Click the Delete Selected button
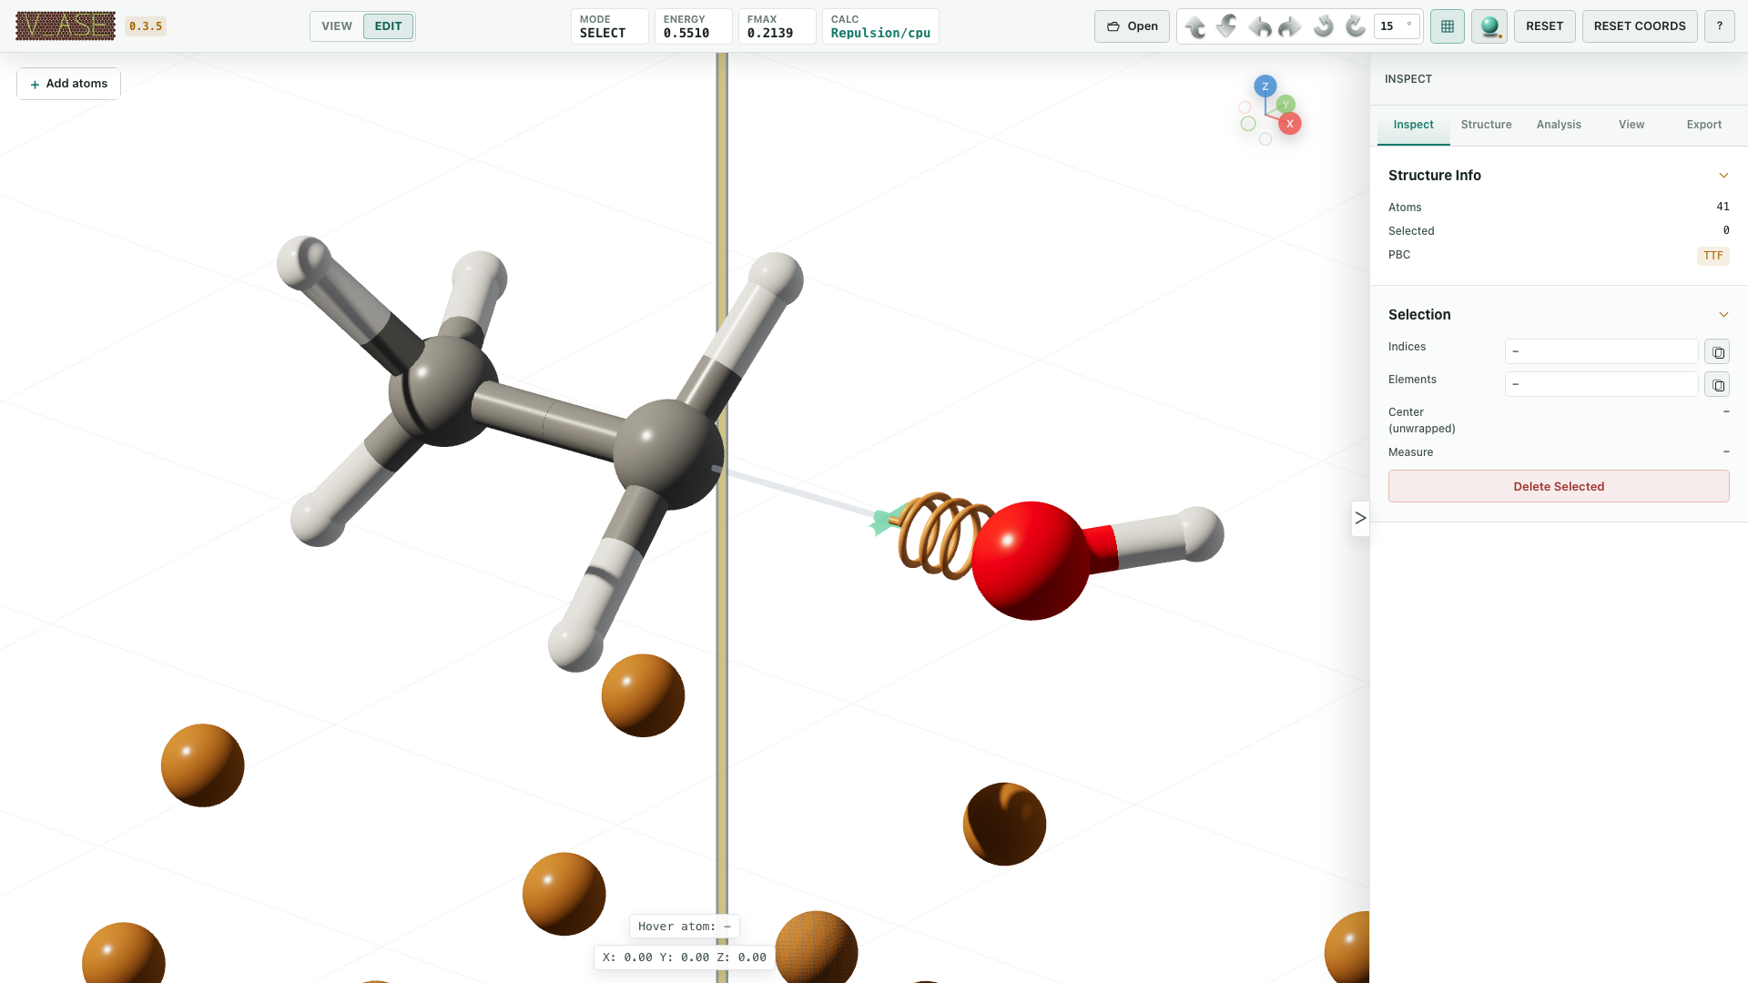The height and width of the screenshot is (983, 1748). (1559, 486)
